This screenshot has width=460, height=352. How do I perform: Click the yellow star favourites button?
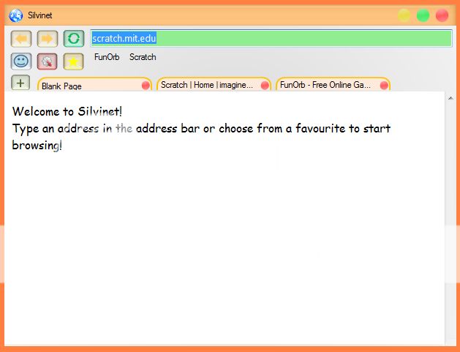coord(74,61)
